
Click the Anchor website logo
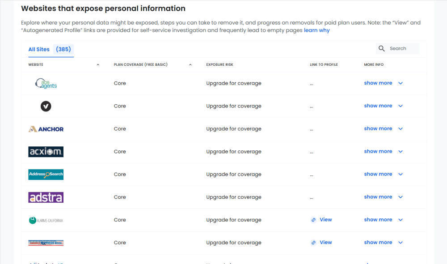(46, 129)
